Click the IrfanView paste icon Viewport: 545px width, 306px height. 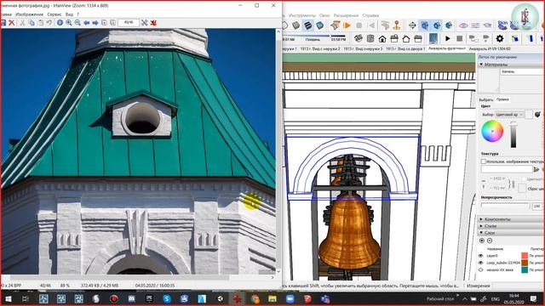tap(40, 23)
